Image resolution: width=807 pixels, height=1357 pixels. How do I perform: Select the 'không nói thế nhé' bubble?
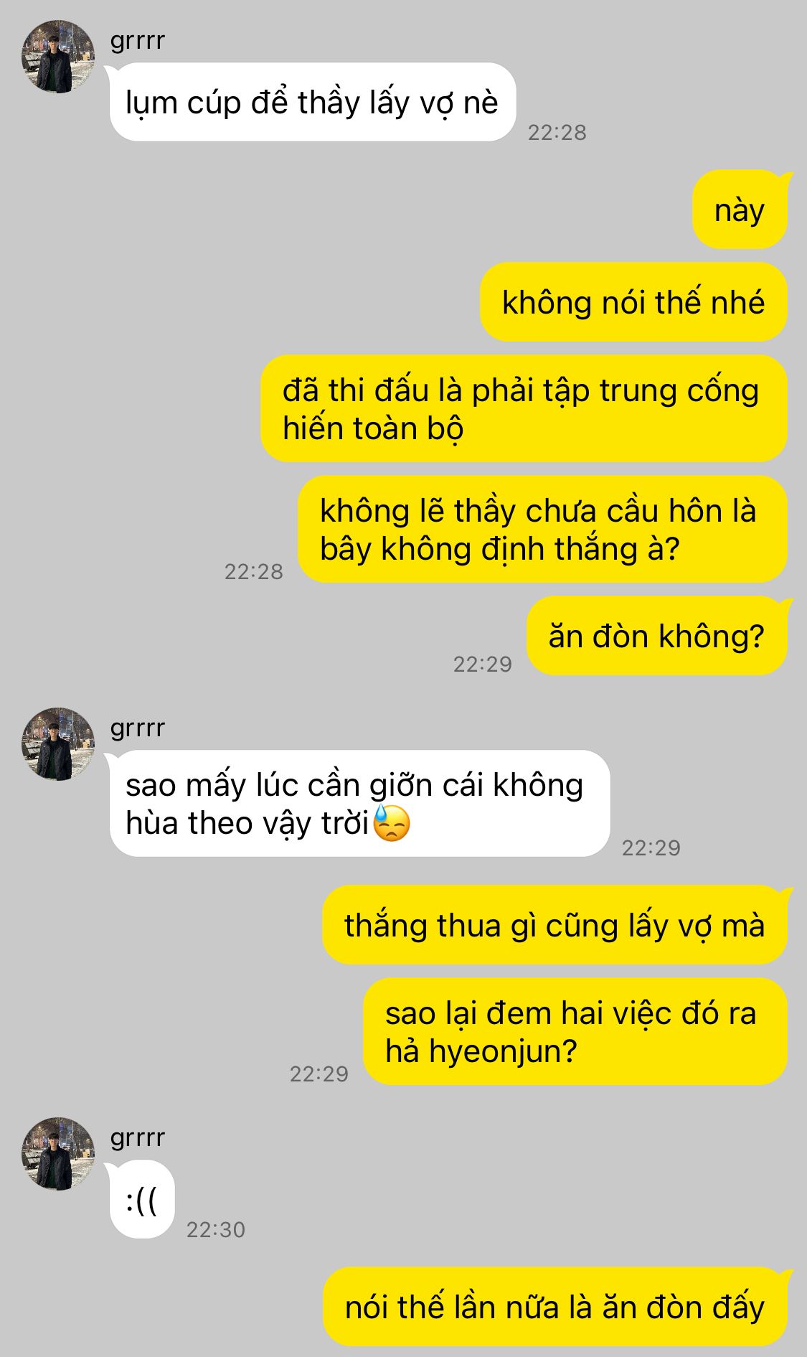click(633, 302)
